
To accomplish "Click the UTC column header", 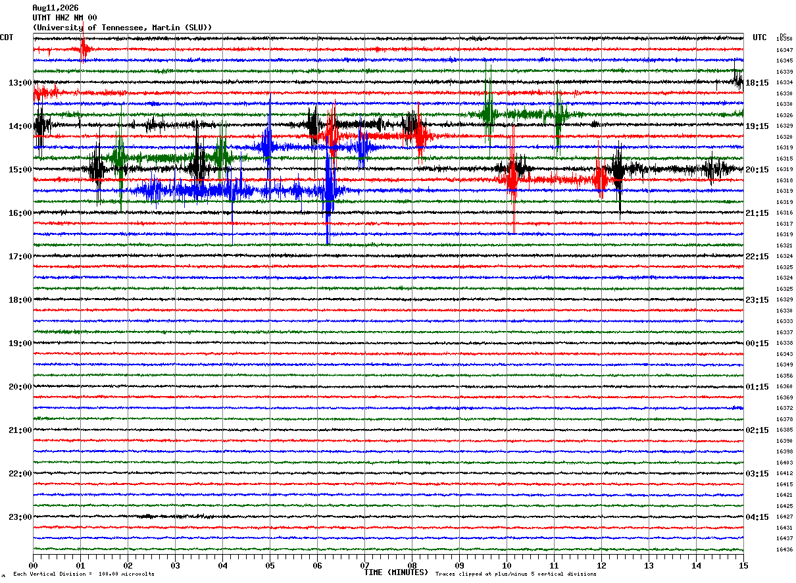I will tap(760, 38).
